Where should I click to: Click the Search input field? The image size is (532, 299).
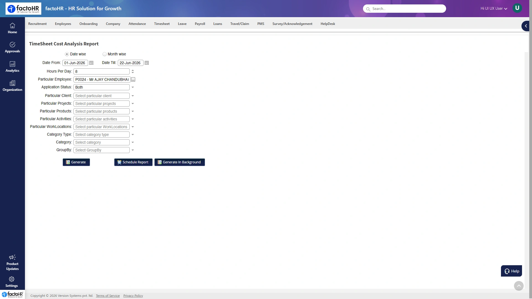pyautogui.click(x=404, y=9)
